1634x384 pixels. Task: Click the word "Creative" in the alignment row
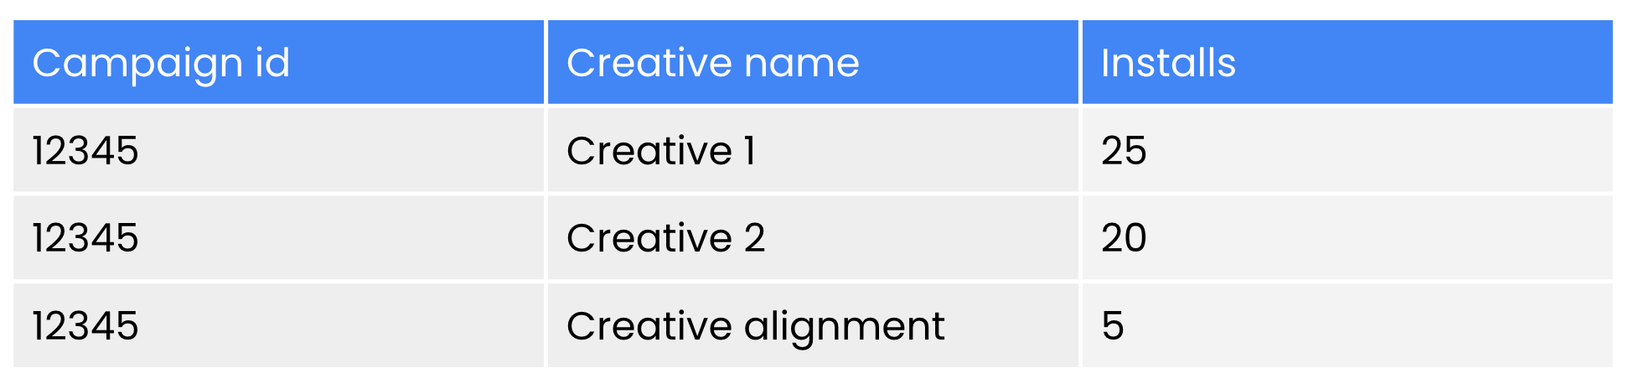pos(649,325)
